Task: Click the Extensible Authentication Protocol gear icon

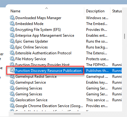Action: click(x=12, y=53)
